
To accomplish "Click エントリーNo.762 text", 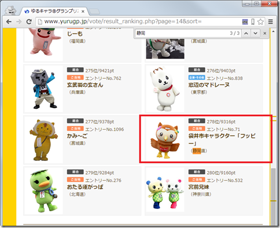I will [x=103, y=78].
